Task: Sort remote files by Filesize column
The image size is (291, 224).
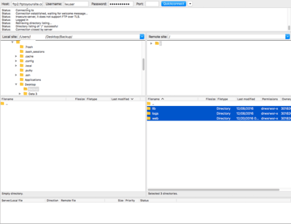Action: point(207,99)
